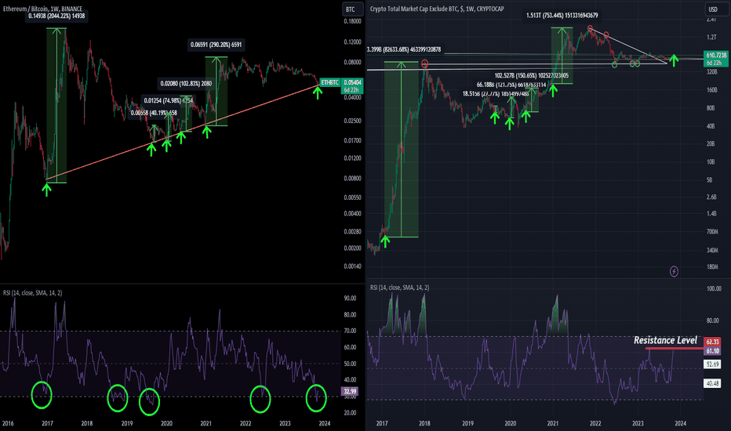
Task: Click the 32.99 RSI value label
Action: pos(350,391)
